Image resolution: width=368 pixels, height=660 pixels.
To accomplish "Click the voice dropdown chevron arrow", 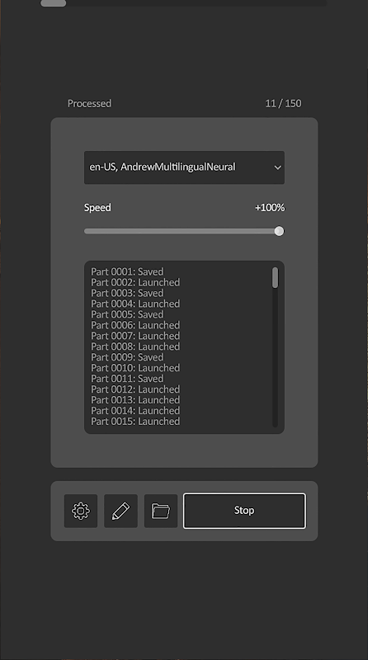I will pos(277,167).
